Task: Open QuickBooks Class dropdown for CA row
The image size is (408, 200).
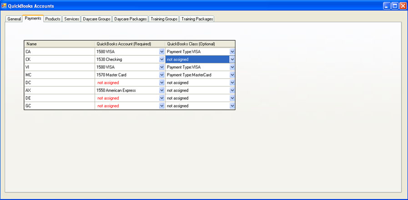Action: (232, 52)
